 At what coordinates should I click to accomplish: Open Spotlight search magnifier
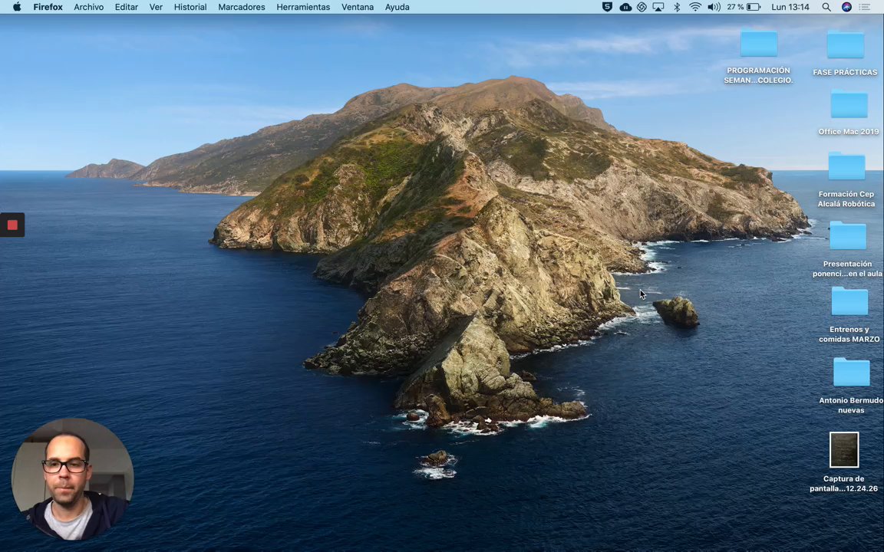[x=826, y=7]
